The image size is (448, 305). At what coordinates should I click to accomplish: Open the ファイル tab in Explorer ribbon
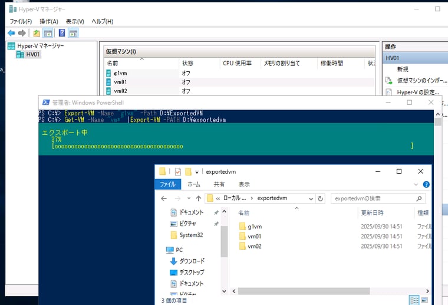(168, 184)
